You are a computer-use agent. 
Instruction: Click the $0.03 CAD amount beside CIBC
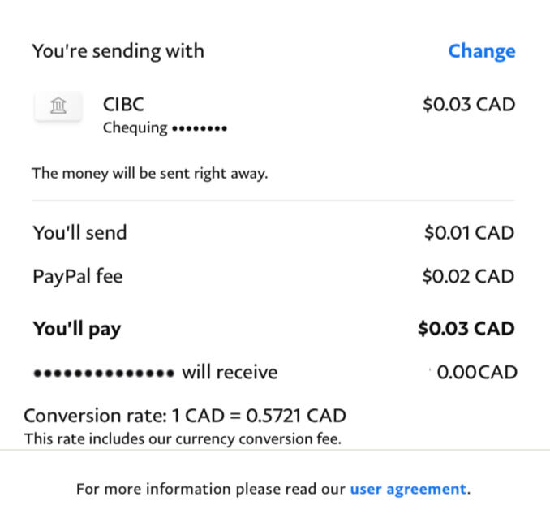[468, 105]
